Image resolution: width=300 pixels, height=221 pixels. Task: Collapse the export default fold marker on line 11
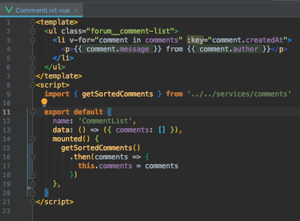(32, 112)
